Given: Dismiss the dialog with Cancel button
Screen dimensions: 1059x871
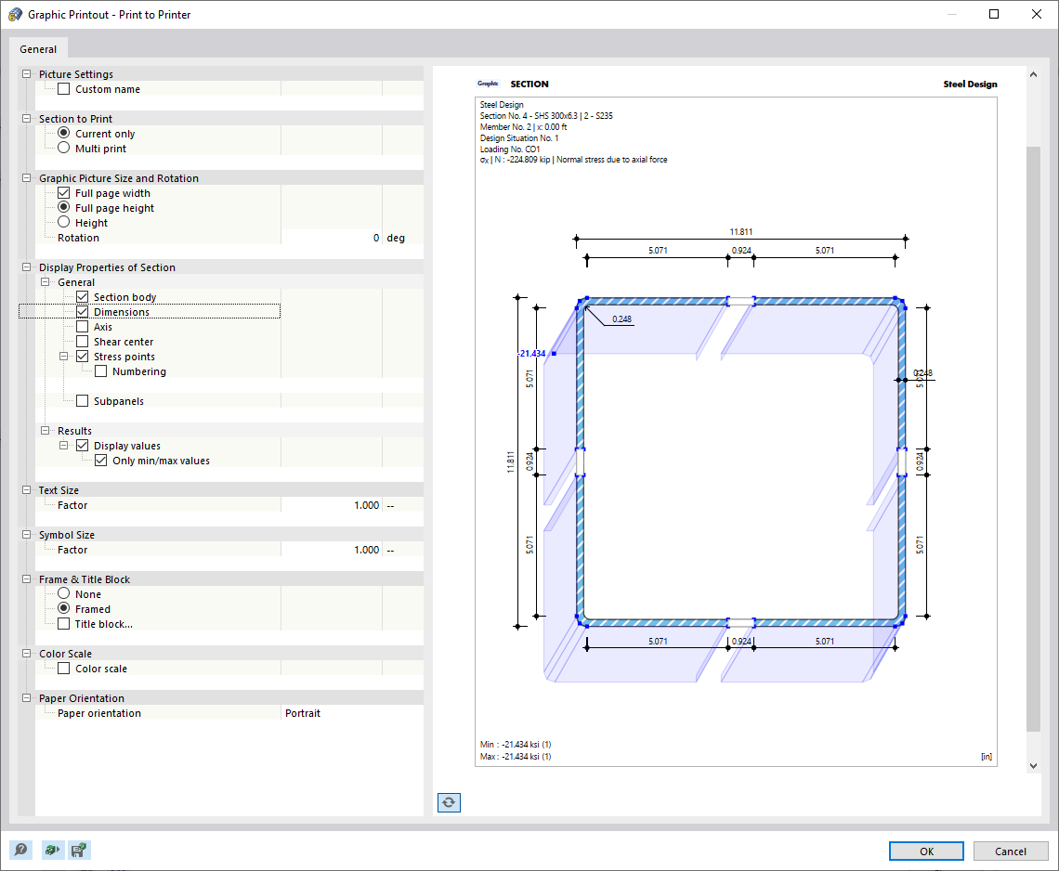Looking at the screenshot, I should pyautogui.click(x=1011, y=851).
